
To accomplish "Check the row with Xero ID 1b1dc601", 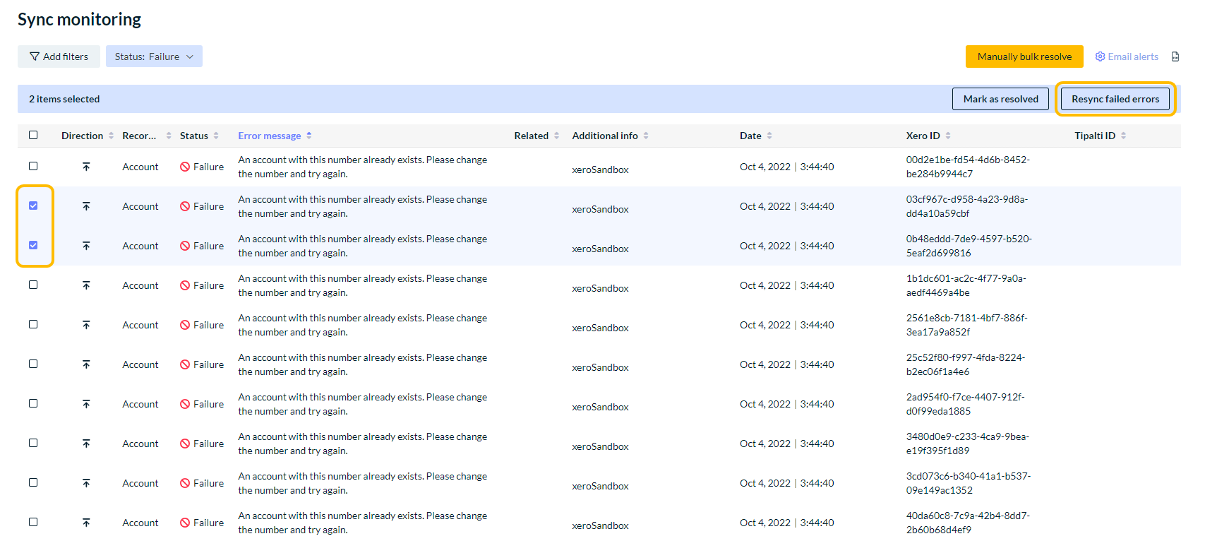I will (x=33, y=285).
